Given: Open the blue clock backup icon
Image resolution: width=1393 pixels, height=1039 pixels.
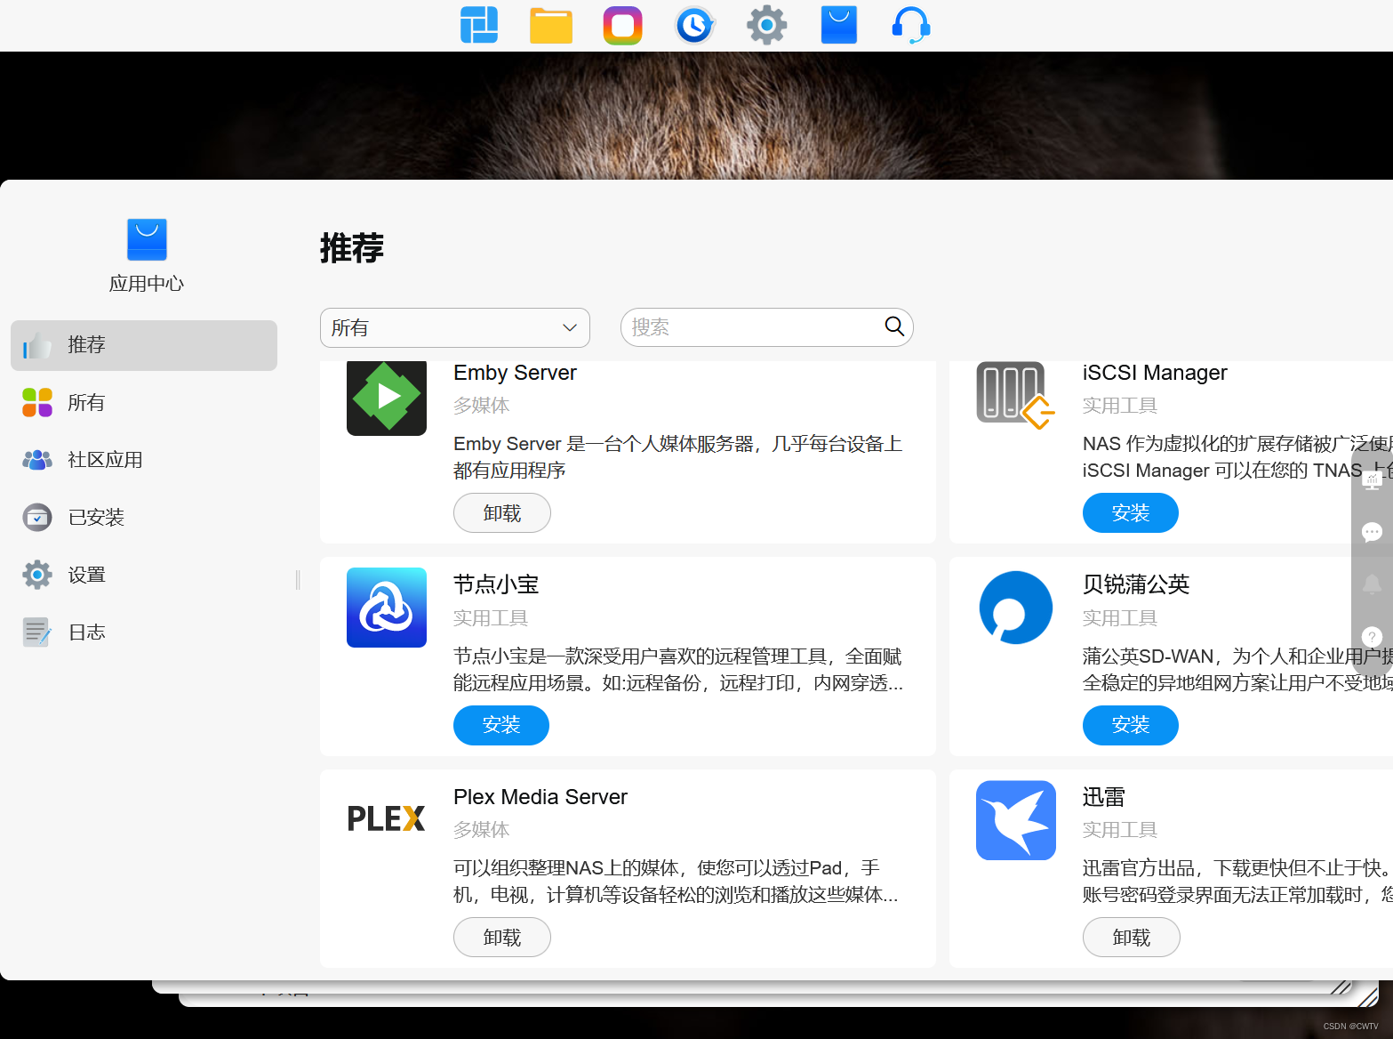Looking at the screenshot, I should [x=695, y=25].
